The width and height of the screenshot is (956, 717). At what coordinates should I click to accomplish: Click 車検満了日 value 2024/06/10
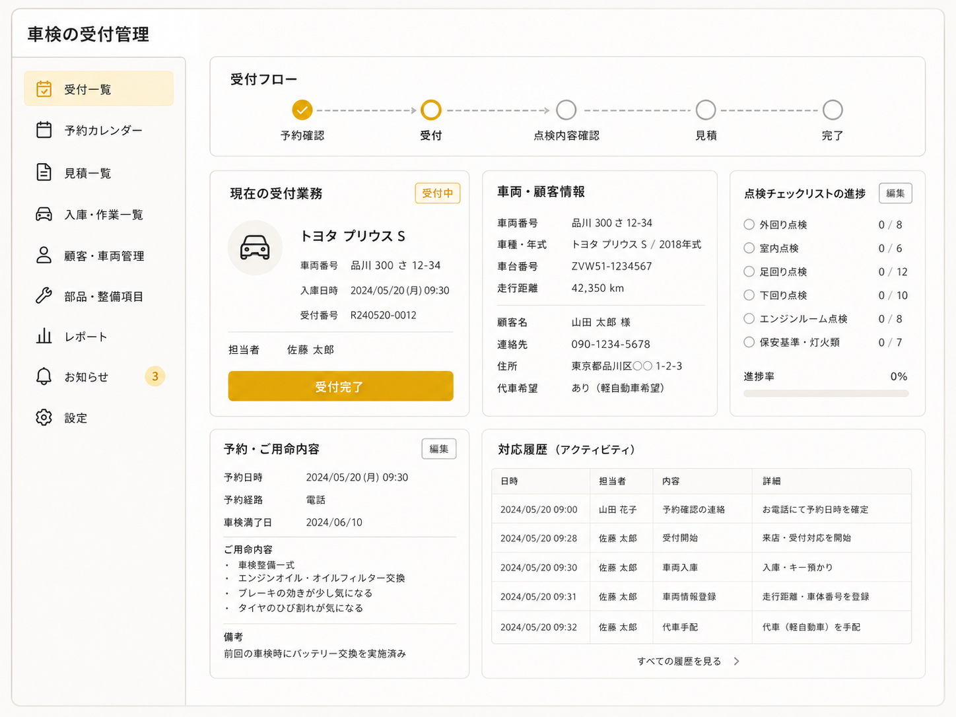click(x=334, y=522)
